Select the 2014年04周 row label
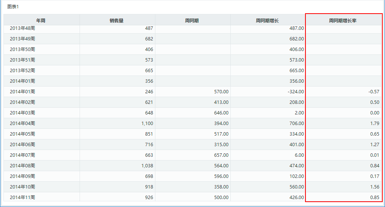Viewport: 385px width, 207px height. coord(22,123)
